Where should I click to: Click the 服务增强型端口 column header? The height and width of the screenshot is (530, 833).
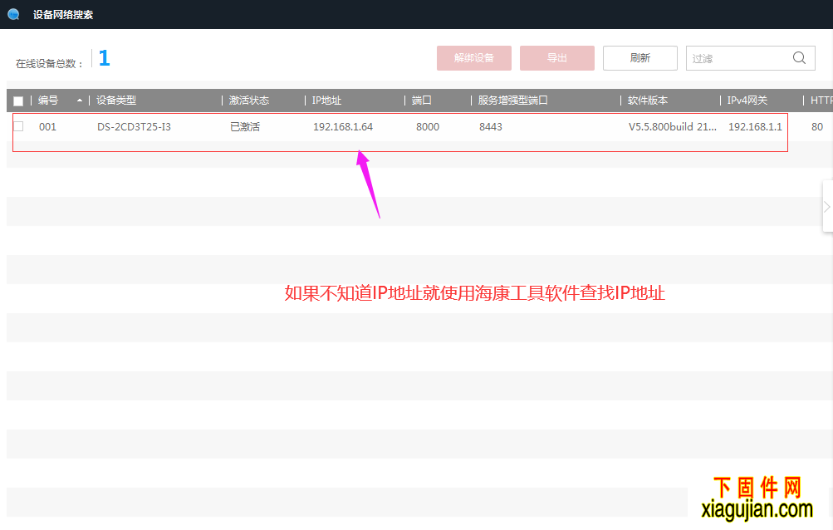pos(512,100)
